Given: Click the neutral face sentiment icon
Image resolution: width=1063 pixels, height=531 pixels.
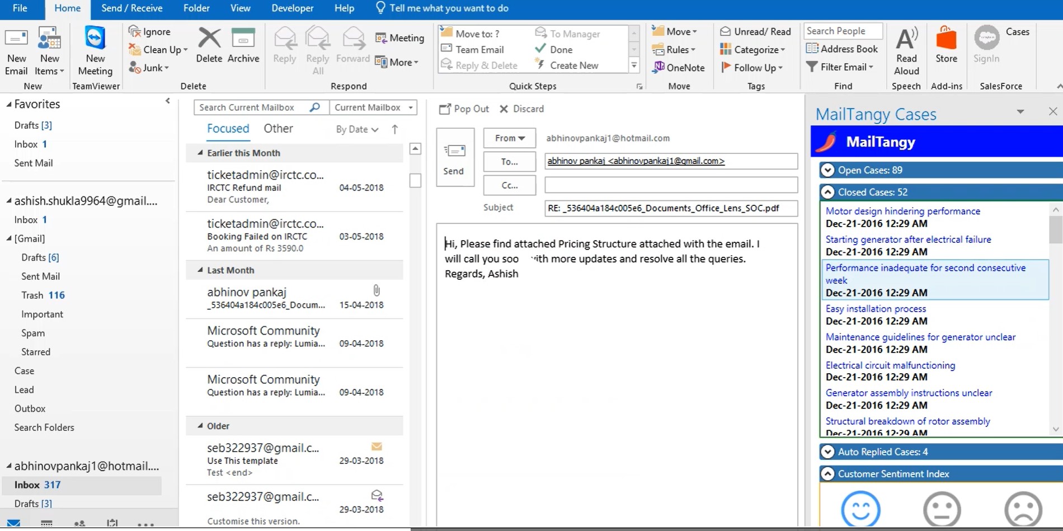Looking at the screenshot, I should click(942, 509).
